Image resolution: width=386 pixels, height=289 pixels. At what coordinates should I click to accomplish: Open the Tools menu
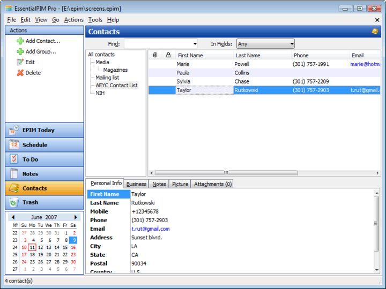(x=95, y=20)
